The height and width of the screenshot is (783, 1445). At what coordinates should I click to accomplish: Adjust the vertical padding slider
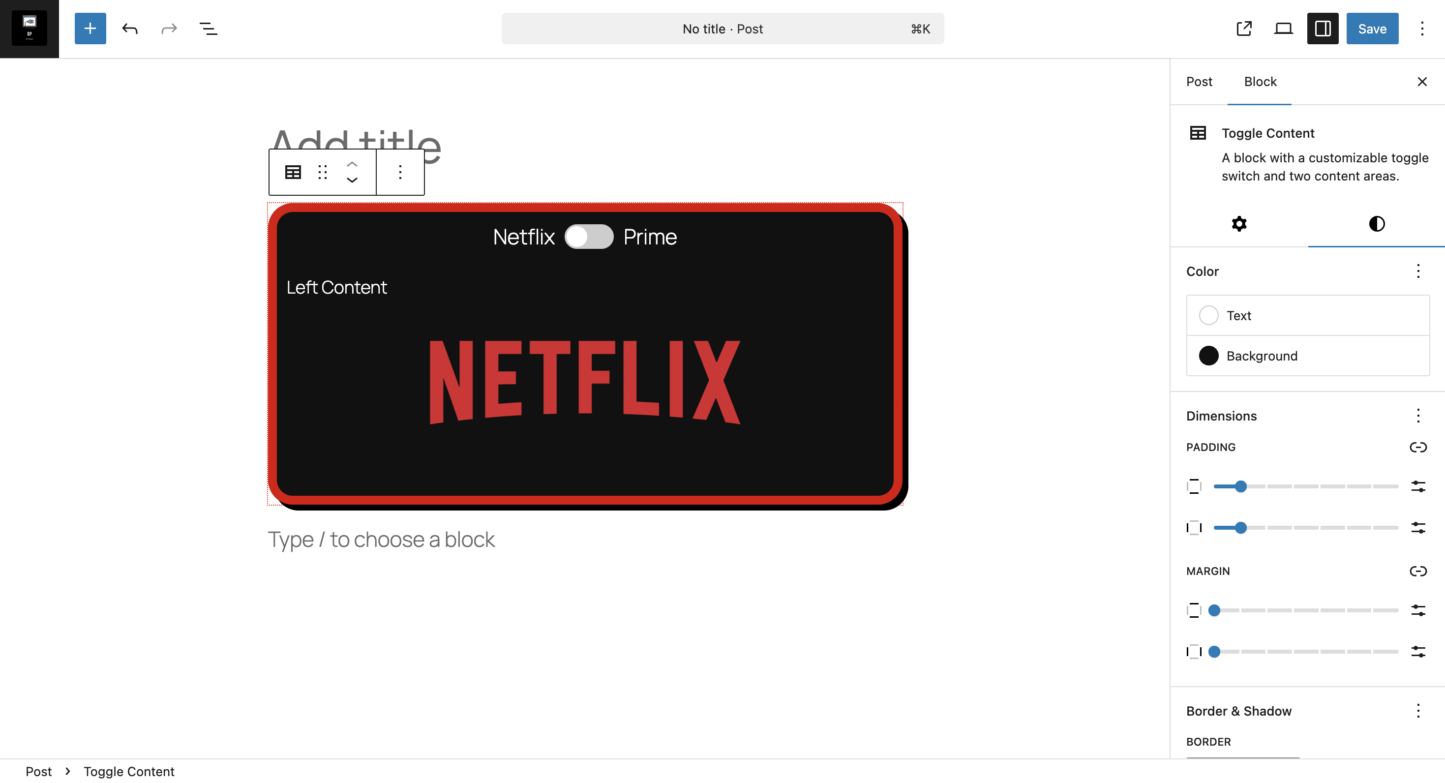pos(1305,486)
